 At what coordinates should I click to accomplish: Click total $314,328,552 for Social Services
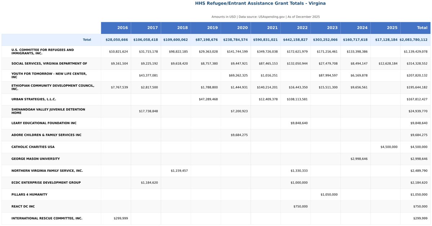pos(417,64)
